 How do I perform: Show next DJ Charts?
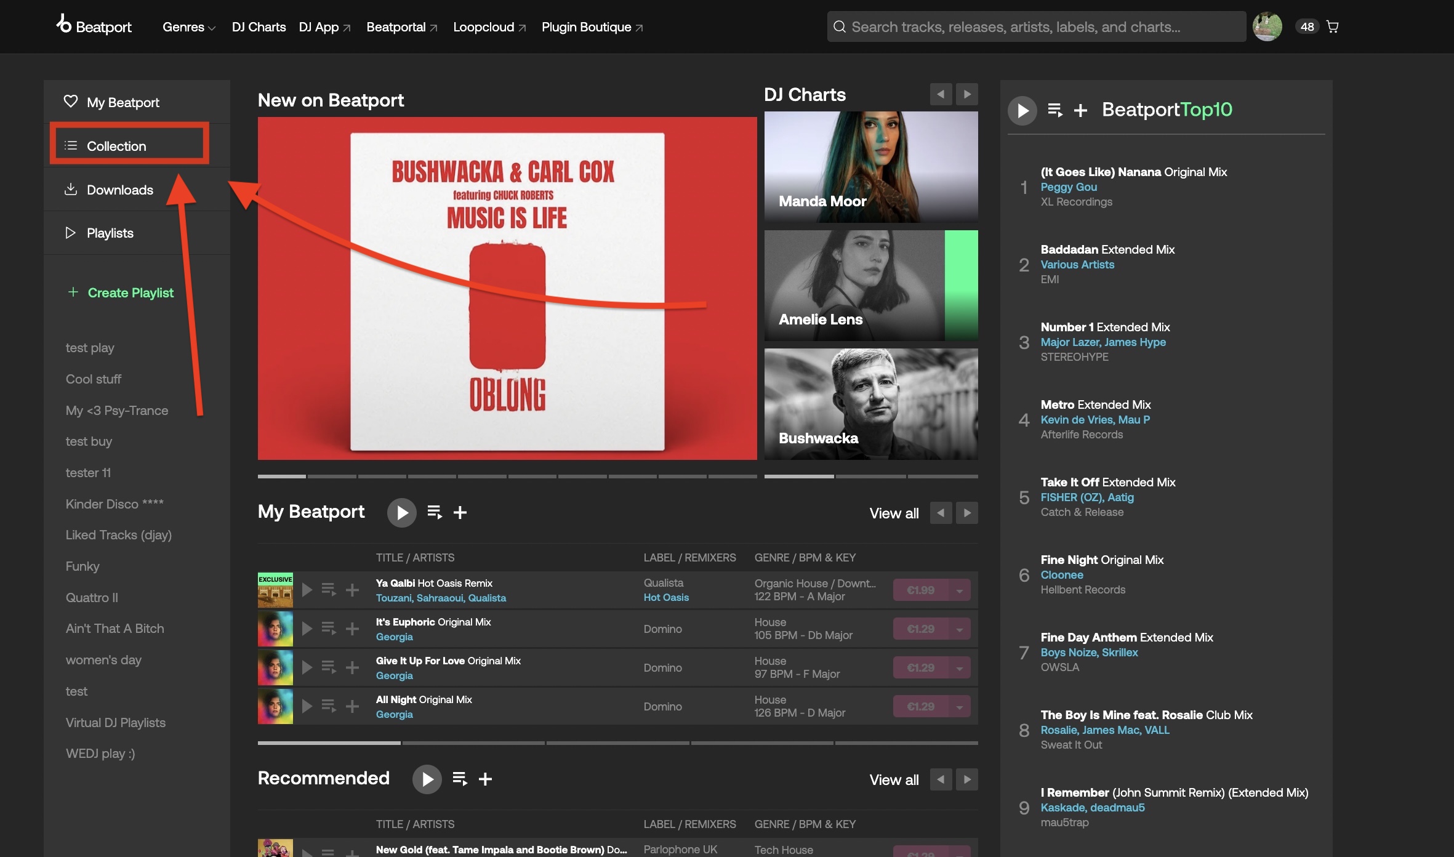967,94
